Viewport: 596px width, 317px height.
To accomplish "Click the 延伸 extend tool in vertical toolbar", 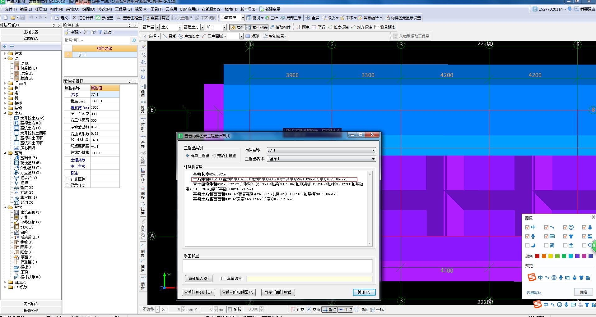I will [143, 91].
